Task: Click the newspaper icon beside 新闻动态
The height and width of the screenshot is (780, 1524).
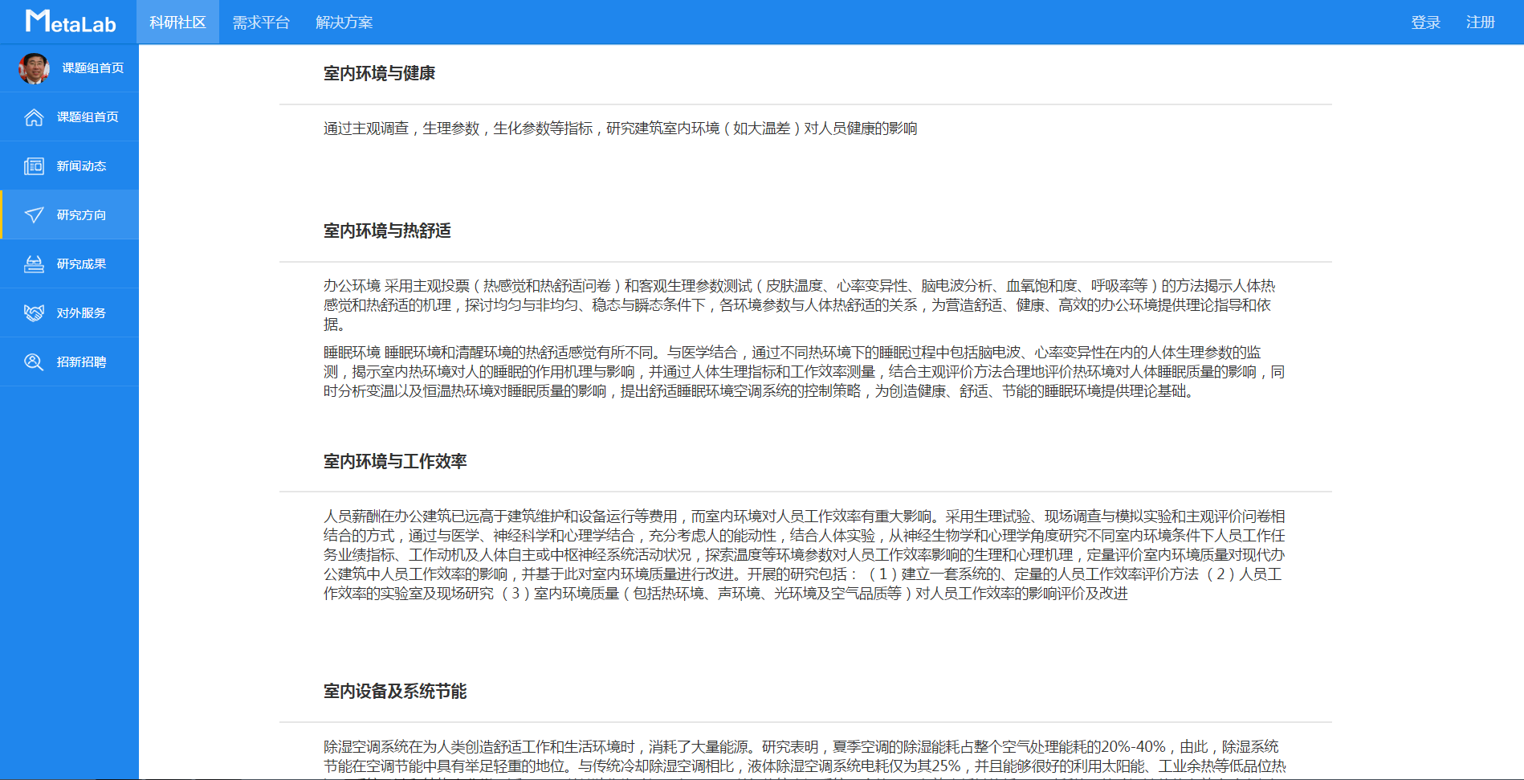Action: pyautogui.click(x=34, y=166)
